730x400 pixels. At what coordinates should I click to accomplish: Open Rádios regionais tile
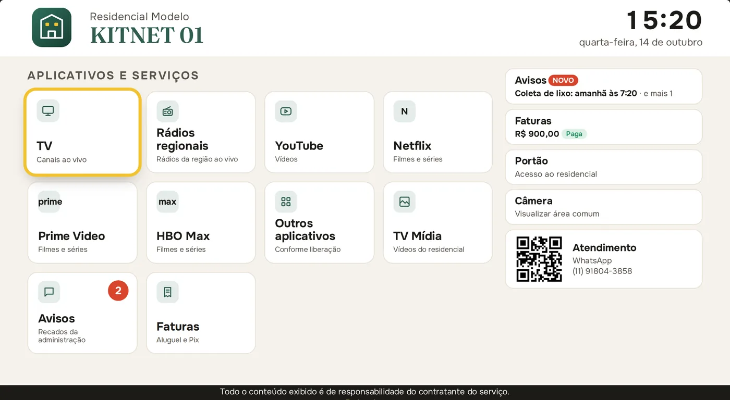(201, 132)
